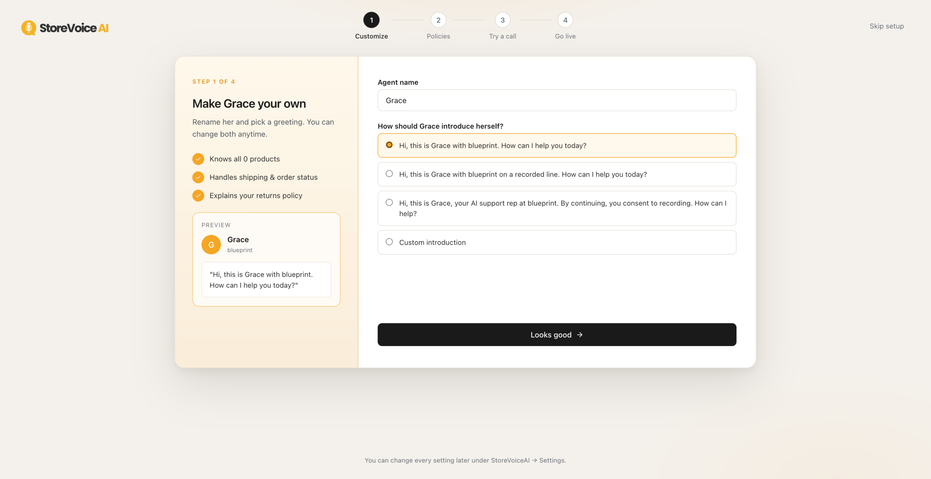Click checkmark icon beside Handles shipping & order status
Image resolution: width=931 pixels, height=479 pixels.
tap(198, 177)
